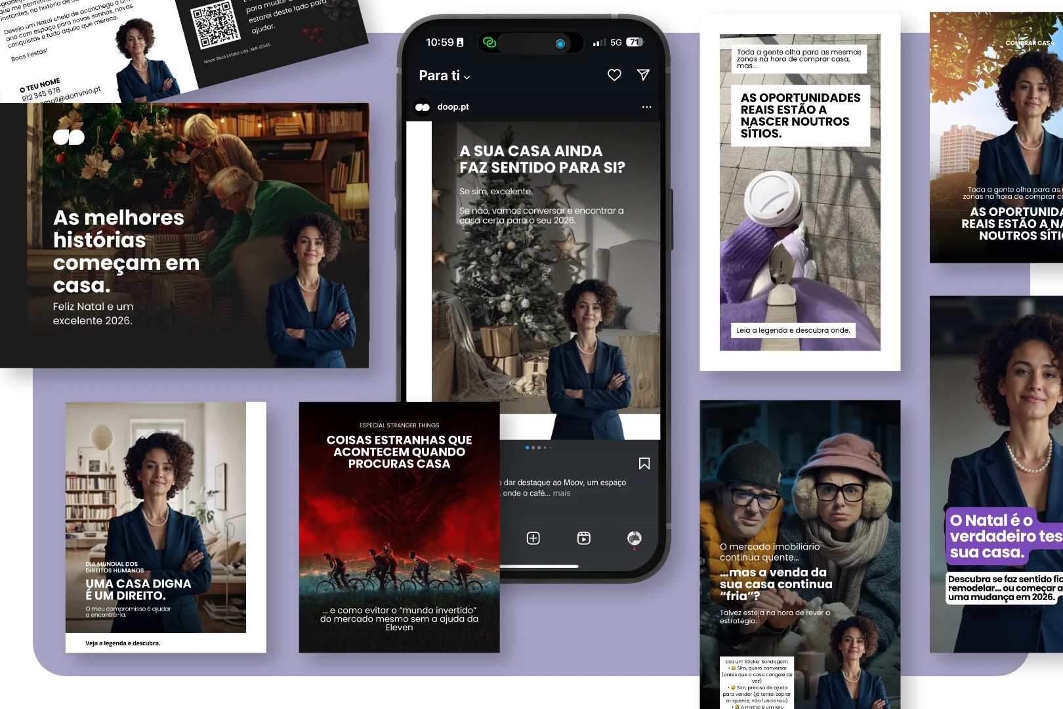Open the 'Para ti' feed dropdown
This screenshot has height=709, width=1063.
tap(444, 75)
